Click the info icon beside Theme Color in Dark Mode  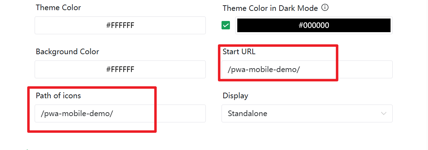325,7
